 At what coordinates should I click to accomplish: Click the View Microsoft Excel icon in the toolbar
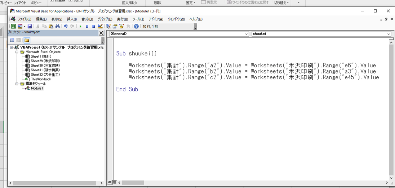pyautogui.click(x=13, y=26)
